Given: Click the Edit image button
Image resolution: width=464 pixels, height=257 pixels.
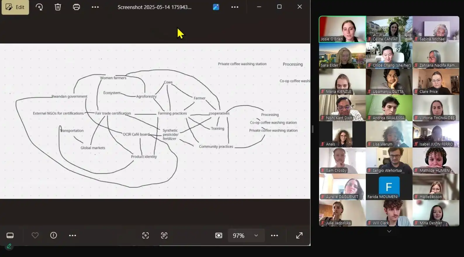Looking at the screenshot, I should coord(15,7).
